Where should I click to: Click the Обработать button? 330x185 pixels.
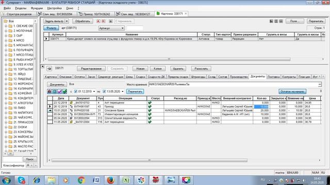point(82,21)
